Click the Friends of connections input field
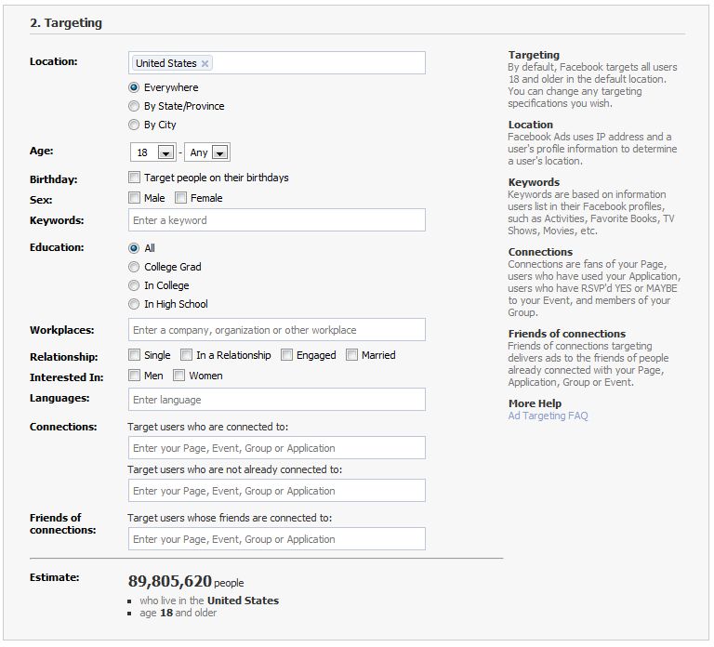 pyautogui.click(x=276, y=539)
